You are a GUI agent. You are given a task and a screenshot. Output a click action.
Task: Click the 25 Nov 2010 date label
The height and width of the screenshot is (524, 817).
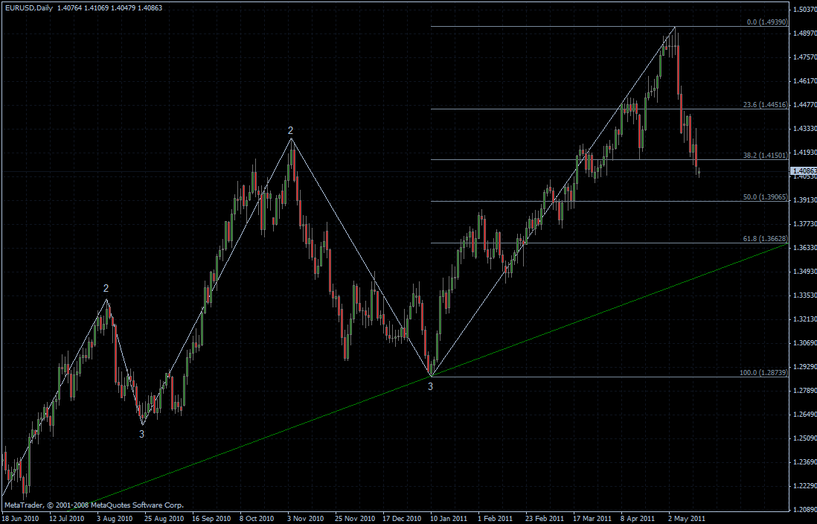(355, 518)
